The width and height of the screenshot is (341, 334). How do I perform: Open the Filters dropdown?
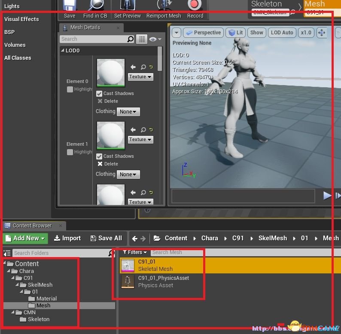point(134,252)
